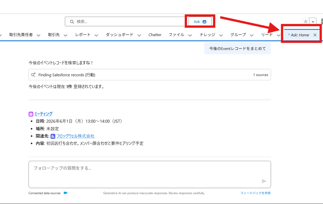Click the 1 sources label
Image resolution: width=323 pixels, height=204 pixels.
tap(261, 75)
